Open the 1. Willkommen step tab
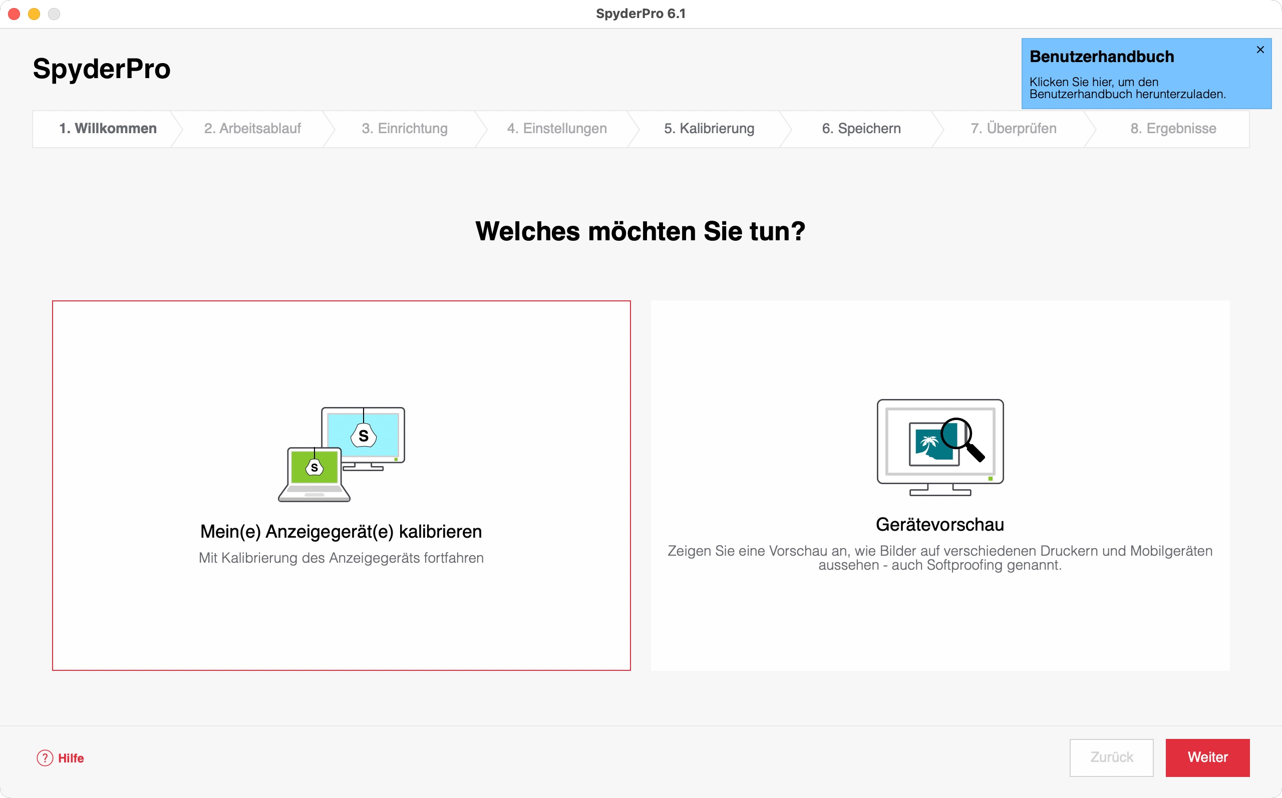Image resolution: width=1282 pixels, height=798 pixels. point(108,129)
